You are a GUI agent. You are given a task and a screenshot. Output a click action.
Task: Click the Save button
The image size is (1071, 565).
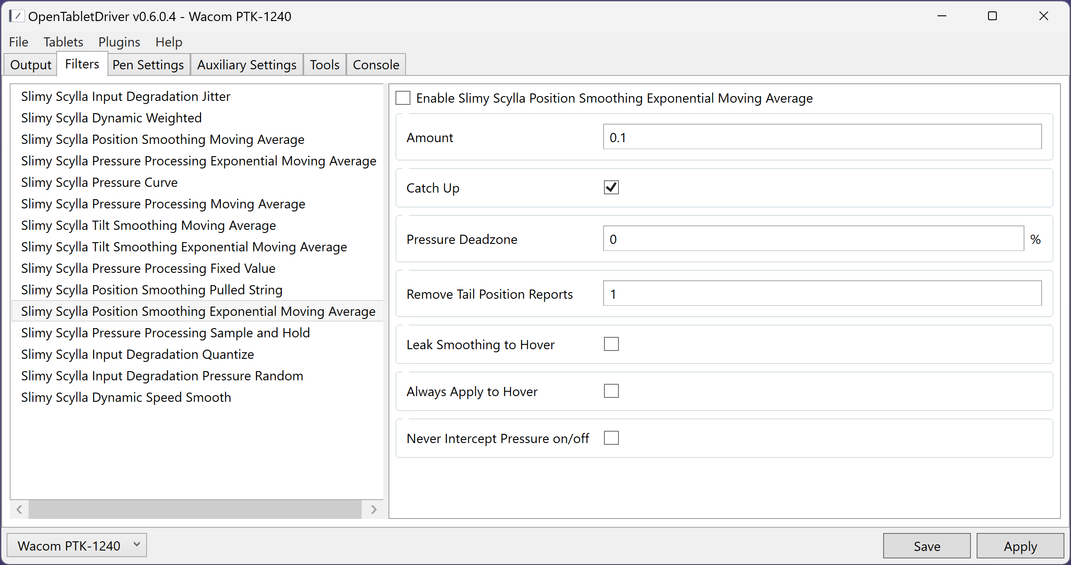coord(927,546)
